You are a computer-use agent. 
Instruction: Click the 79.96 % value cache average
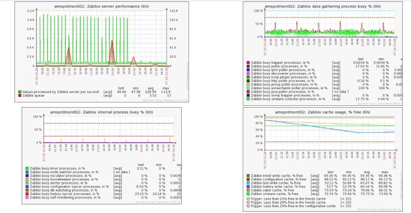pos(367,190)
